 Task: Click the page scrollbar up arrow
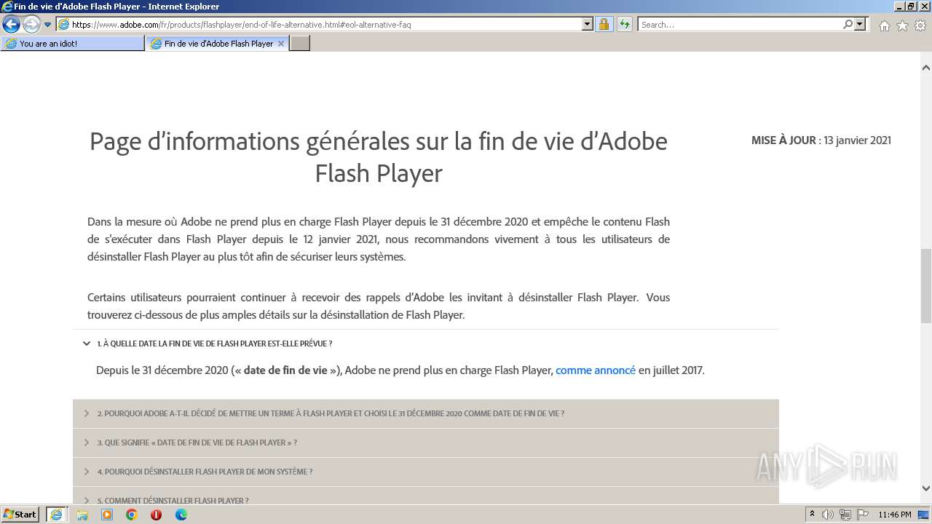tap(925, 68)
